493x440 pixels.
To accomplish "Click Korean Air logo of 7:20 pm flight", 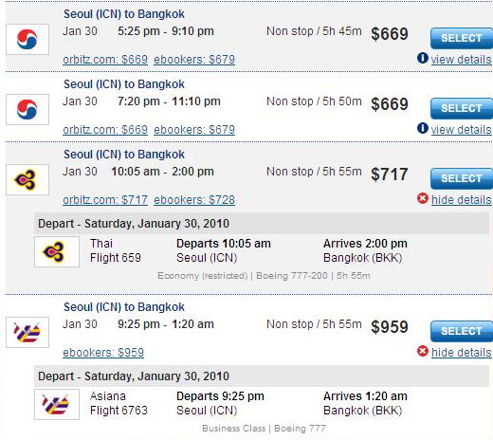I will pyautogui.click(x=27, y=109).
